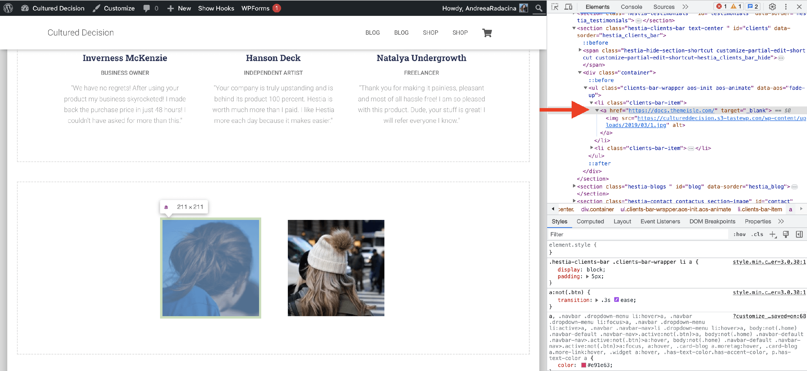807x371 pixels.
Task: Toggle the :hov element state panel
Action: tap(739, 234)
